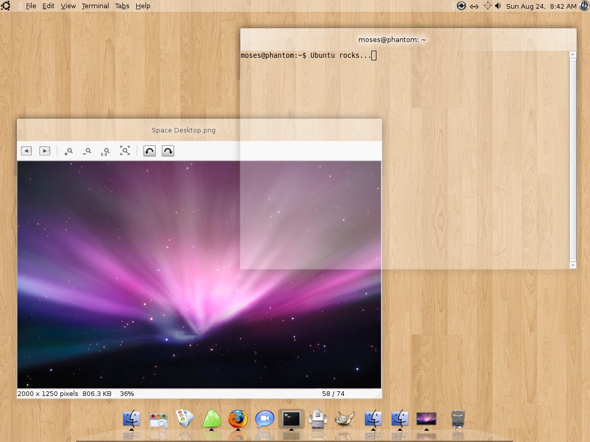Screen dimensions: 590x442
Task: Go to previous image in the viewer
Action: pyautogui.click(x=26, y=151)
